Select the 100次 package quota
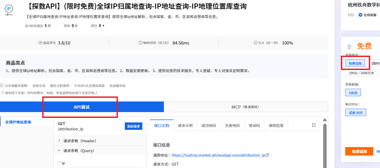The width and height of the screenshot is (380, 168). tap(353, 93)
